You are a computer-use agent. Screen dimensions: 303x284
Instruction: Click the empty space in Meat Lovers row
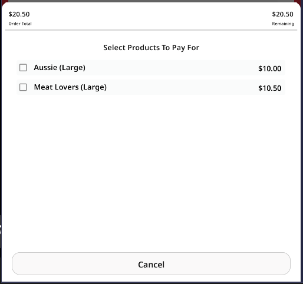point(181,87)
